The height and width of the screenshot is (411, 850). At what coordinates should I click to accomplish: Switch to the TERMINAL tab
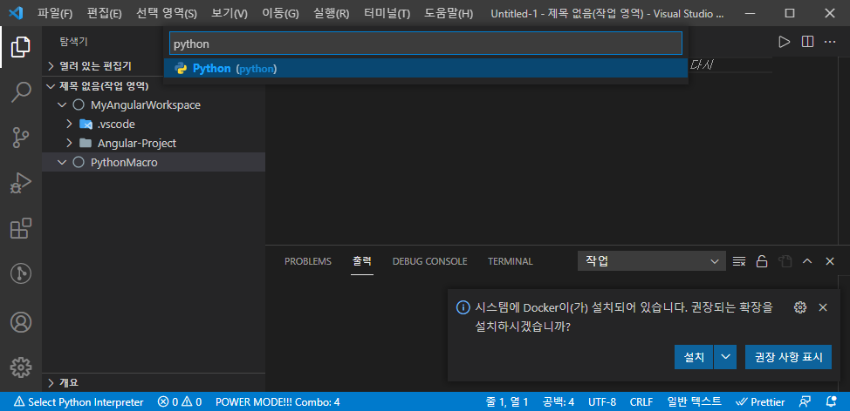pos(511,262)
